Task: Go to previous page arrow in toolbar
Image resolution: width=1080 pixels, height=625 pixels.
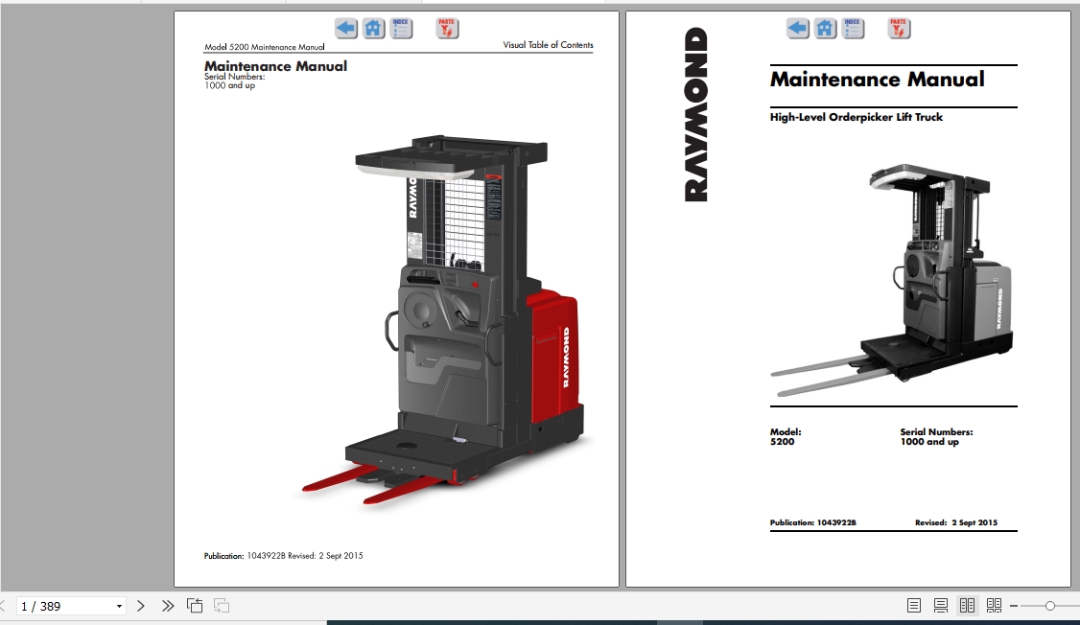Action: [3, 606]
